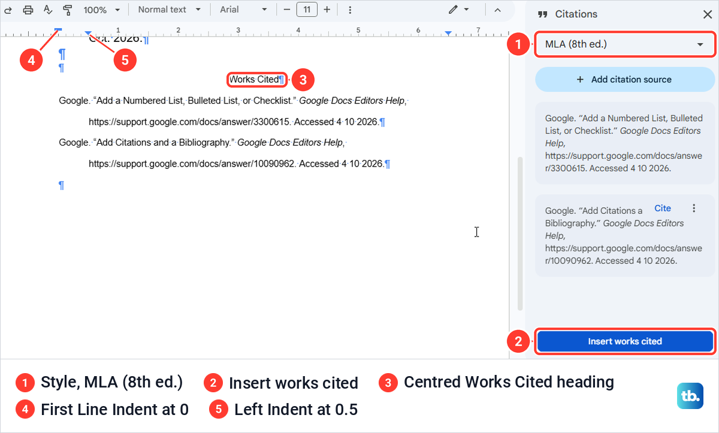The height and width of the screenshot is (433, 719).
Task: Open the Arial font dropdown
Action: pyautogui.click(x=243, y=10)
